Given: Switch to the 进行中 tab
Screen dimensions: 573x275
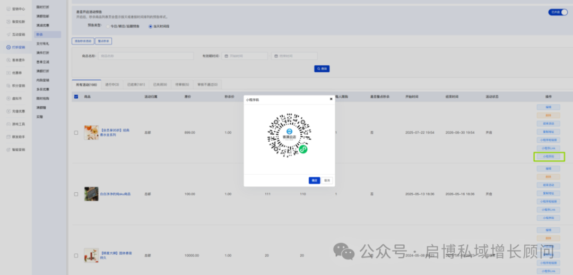Looking at the screenshot, I should (112, 84).
